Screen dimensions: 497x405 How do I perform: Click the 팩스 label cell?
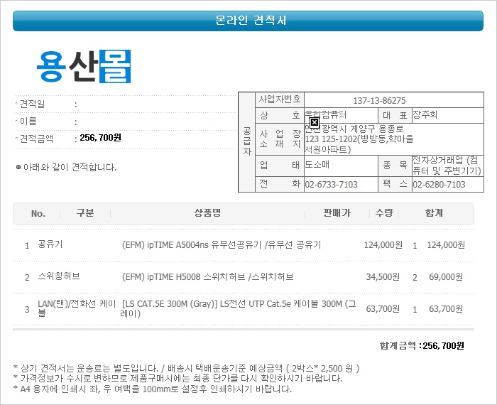[x=395, y=184]
